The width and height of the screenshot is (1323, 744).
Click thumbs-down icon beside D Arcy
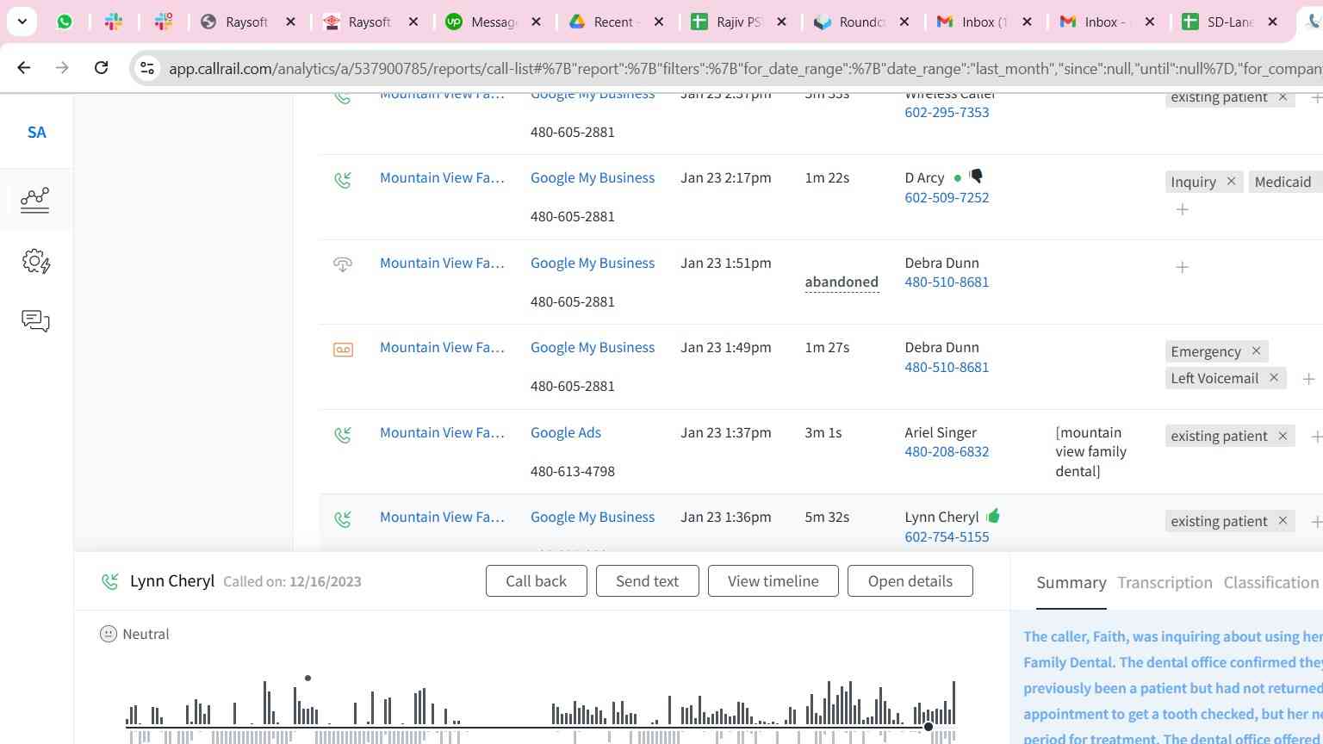tap(976, 177)
